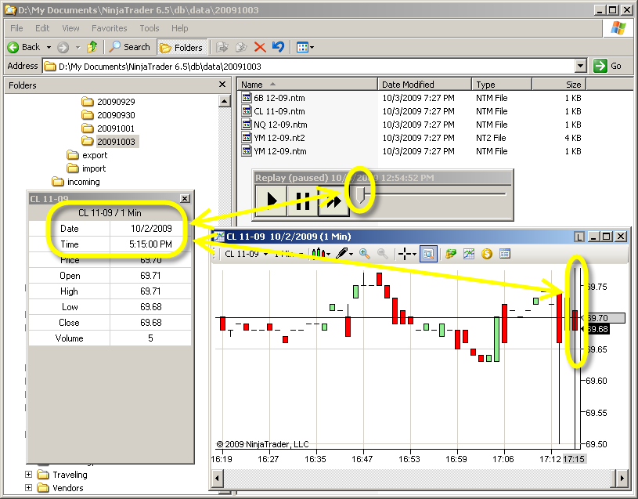Go up one folder level
The image size is (638, 499).
point(92,47)
